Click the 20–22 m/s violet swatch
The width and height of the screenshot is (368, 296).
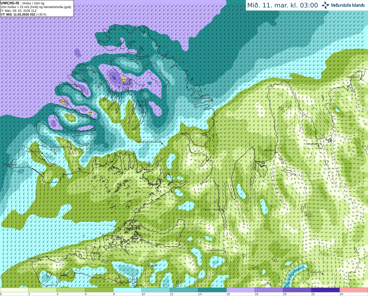click(x=297, y=290)
